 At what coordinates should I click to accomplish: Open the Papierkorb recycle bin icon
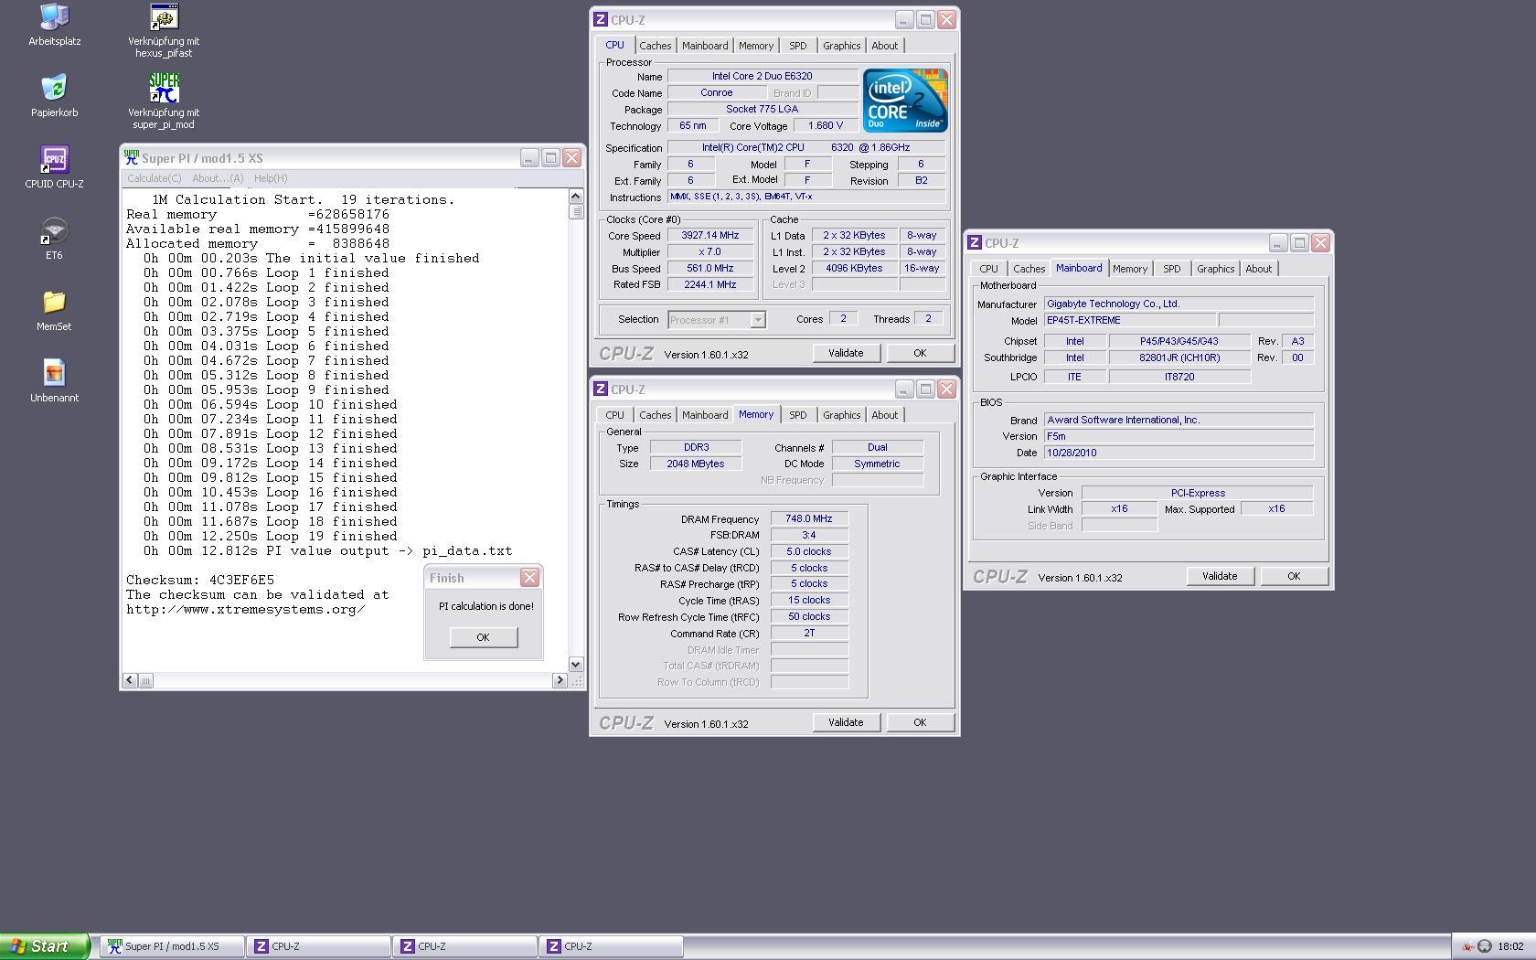[x=54, y=88]
